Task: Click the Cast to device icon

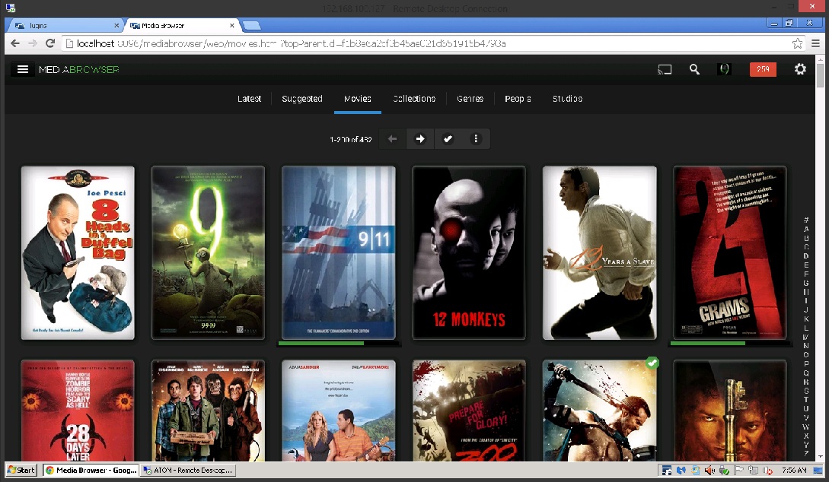Action: coord(665,69)
